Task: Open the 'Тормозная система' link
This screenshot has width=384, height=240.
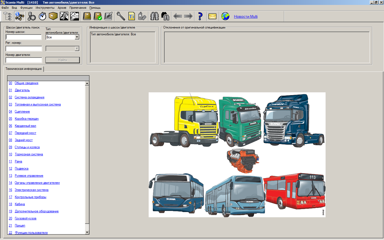Action: (29, 154)
